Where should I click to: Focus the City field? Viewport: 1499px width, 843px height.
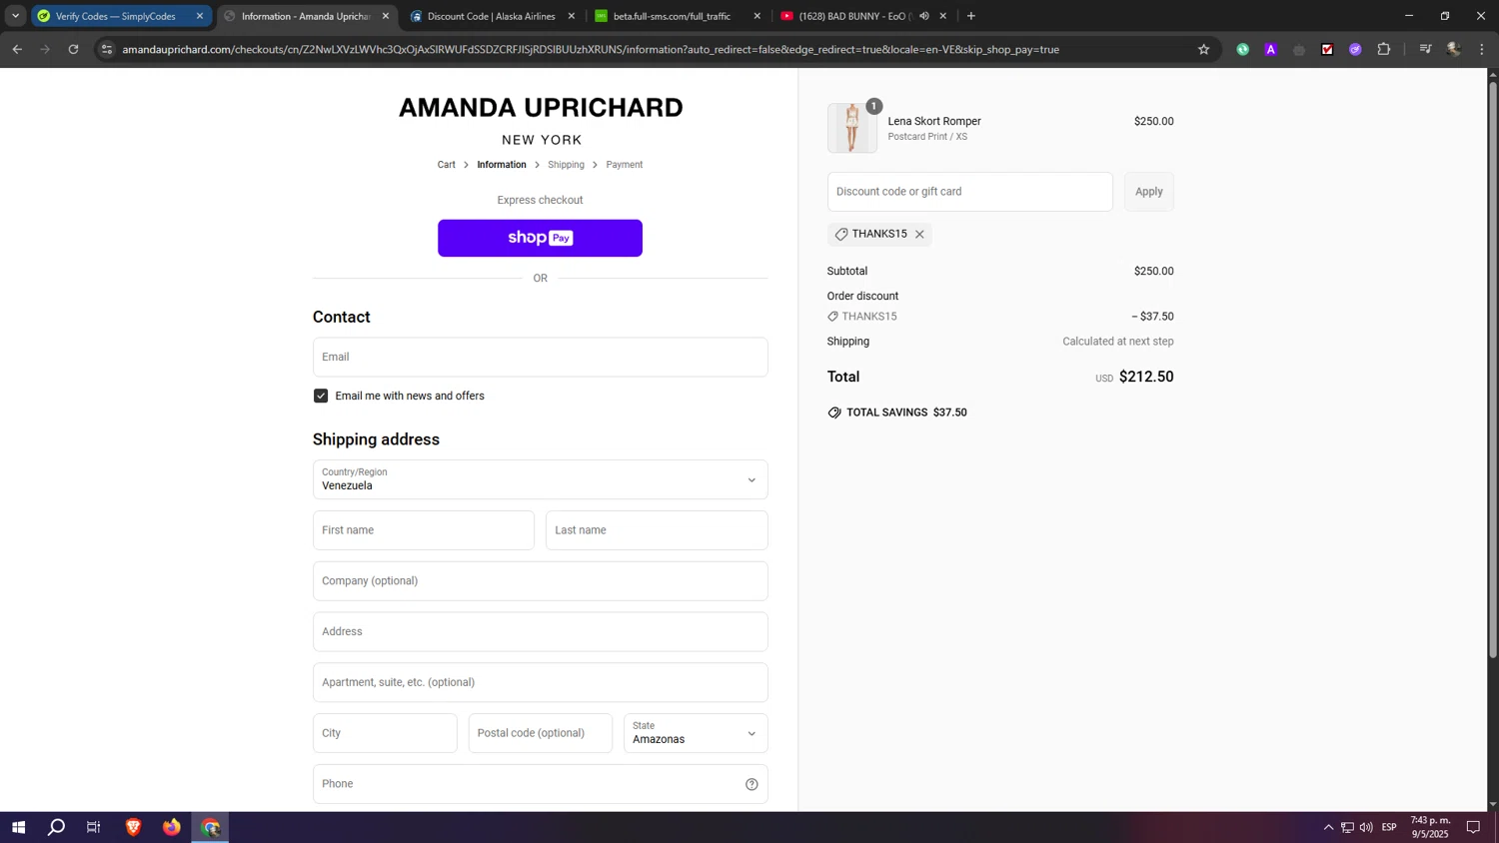tap(385, 733)
